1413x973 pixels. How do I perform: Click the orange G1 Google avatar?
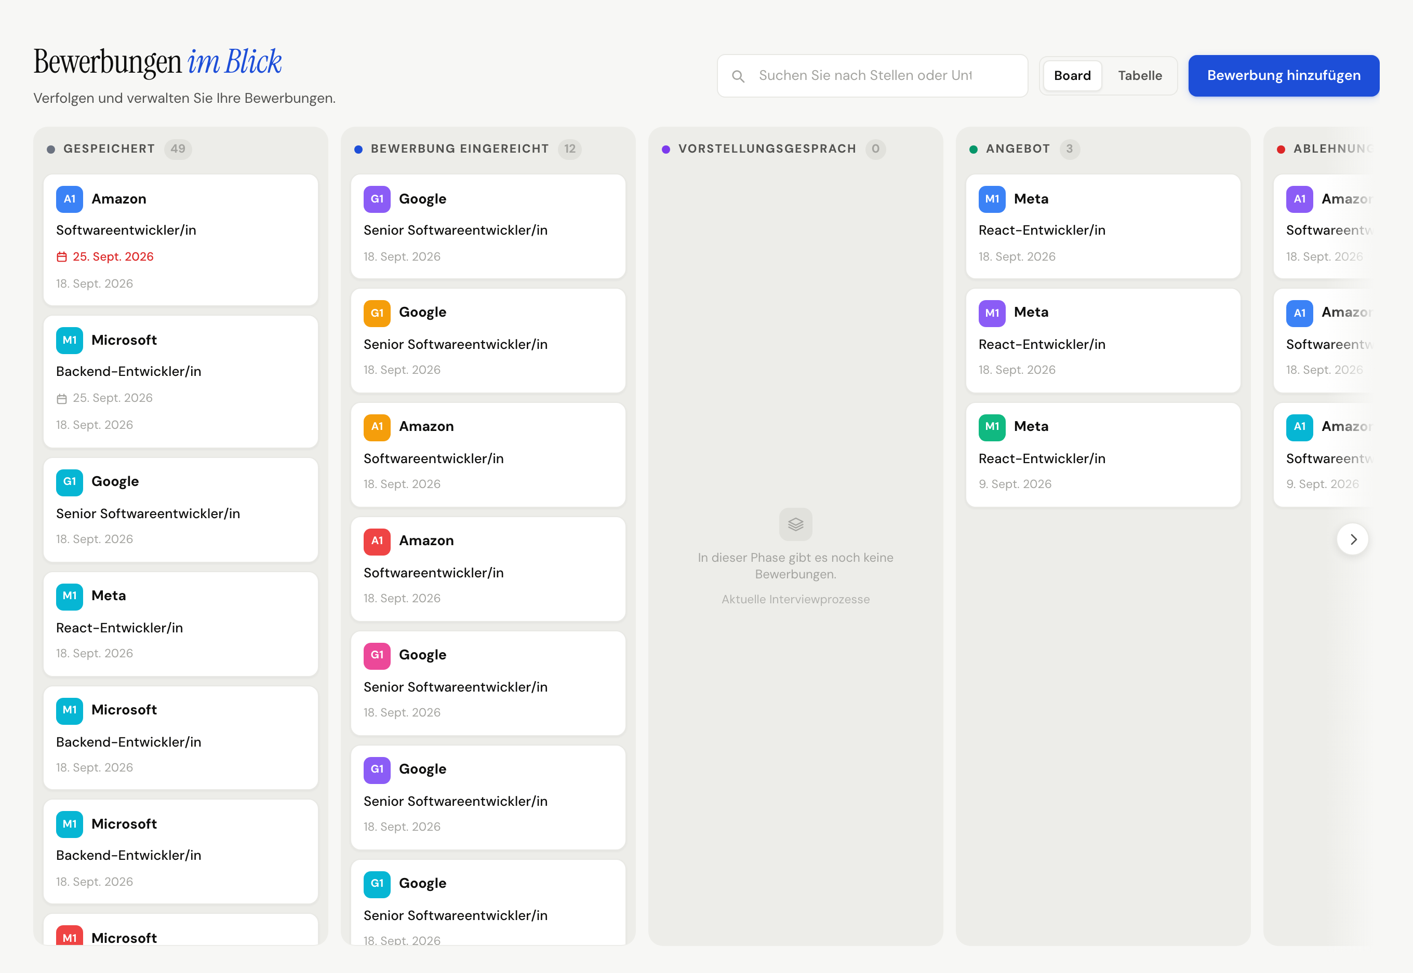coord(377,314)
